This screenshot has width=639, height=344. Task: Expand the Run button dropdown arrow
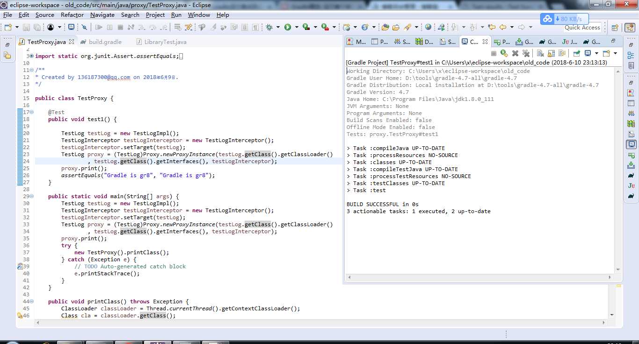click(x=296, y=28)
